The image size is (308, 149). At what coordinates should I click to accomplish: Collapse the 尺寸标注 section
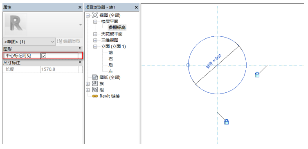tap(80, 62)
